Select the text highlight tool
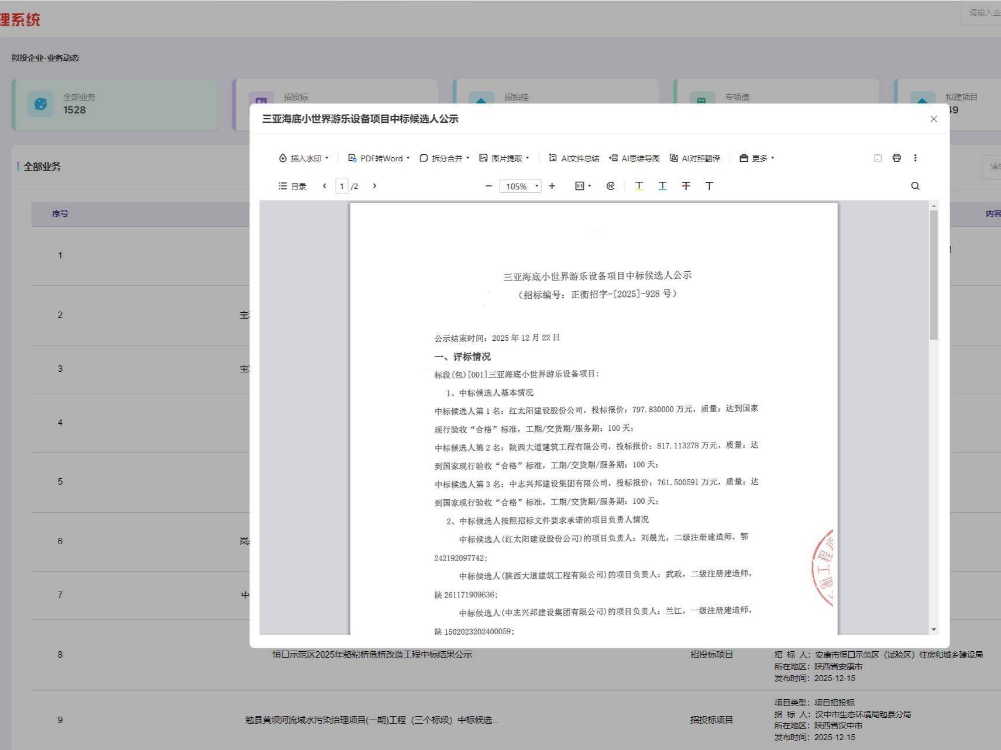 point(639,186)
